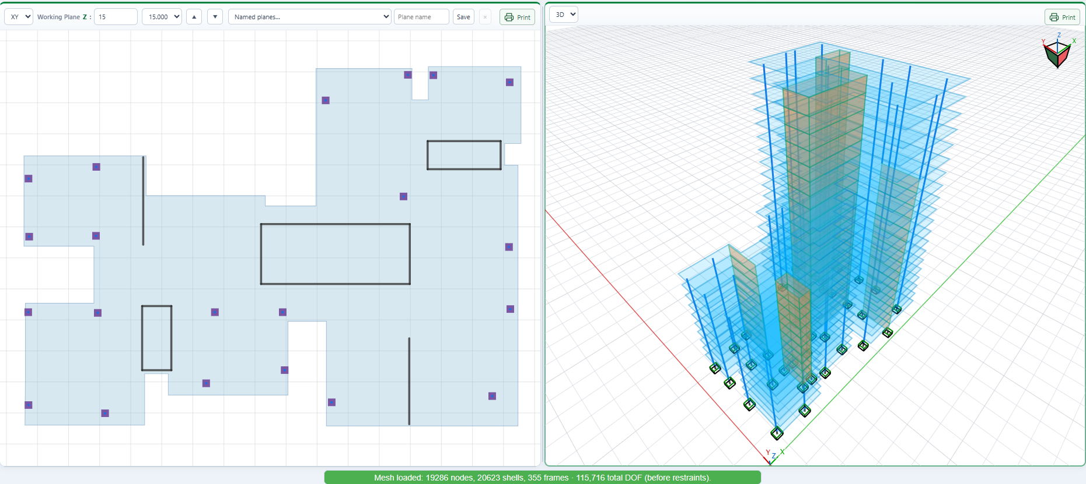1086x484 pixels.
Task: Open the 15.000 elevation dropdown
Action: tap(162, 17)
